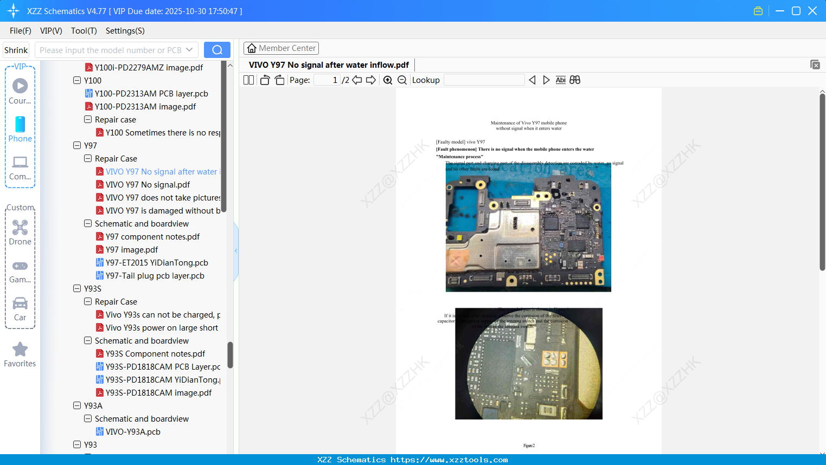Open the Settings(S) menu
This screenshot has height=465, width=826.
point(125,31)
